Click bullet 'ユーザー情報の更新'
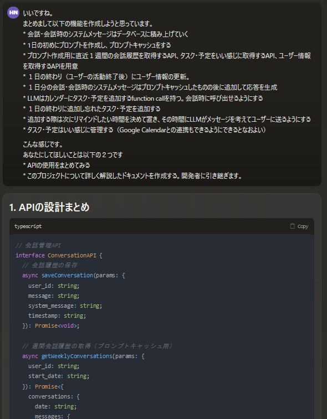 (x=106, y=77)
